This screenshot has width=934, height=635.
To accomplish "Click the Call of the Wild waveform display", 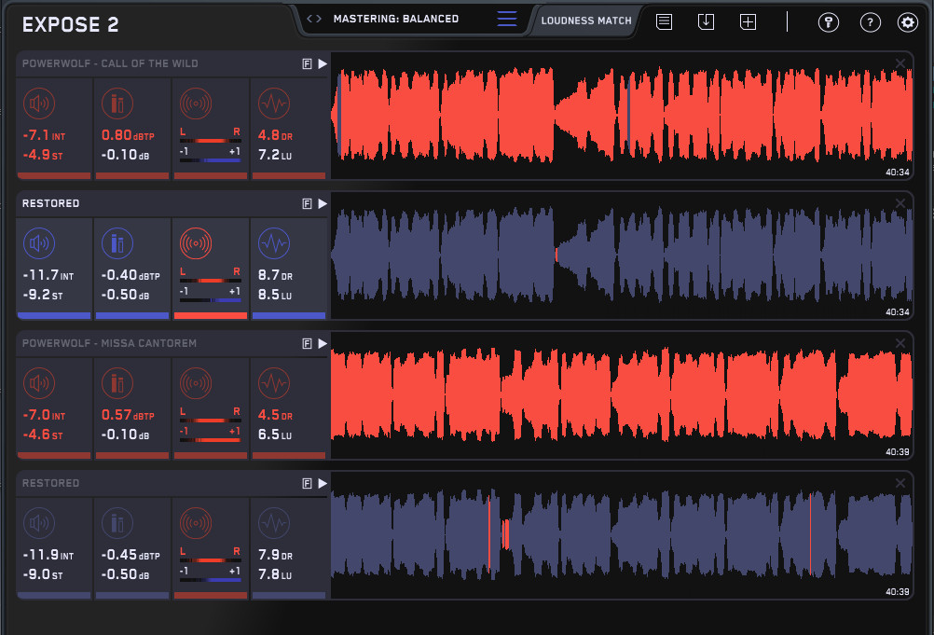I will [622, 116].
